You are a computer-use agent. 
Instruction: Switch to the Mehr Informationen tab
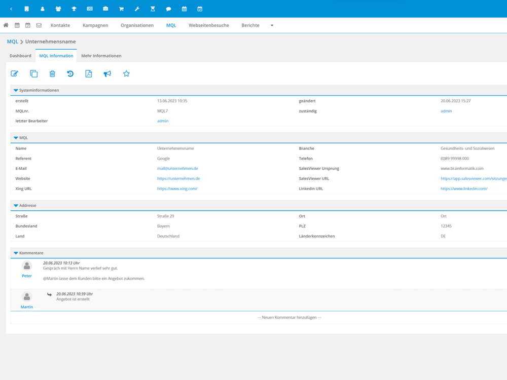(x=101, y=56)
